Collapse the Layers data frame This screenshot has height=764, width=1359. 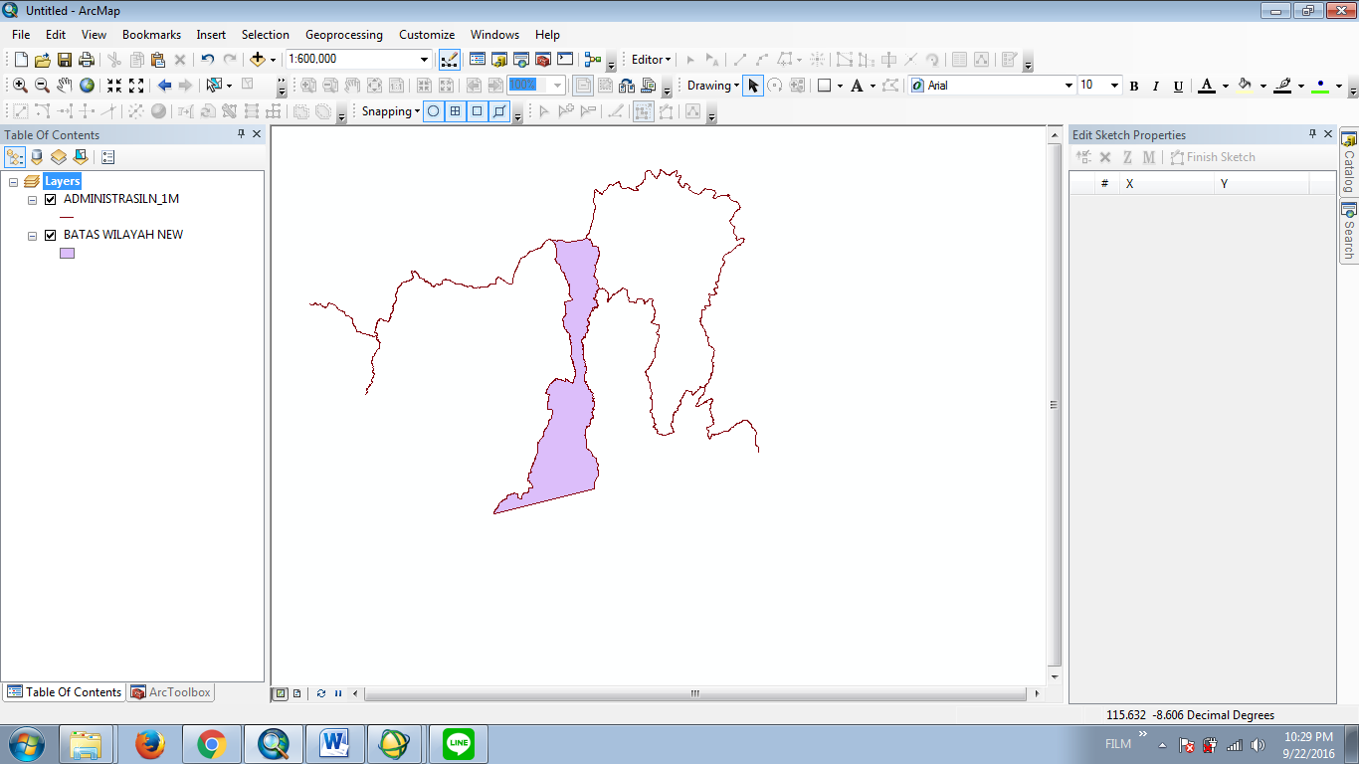pyautogui.click(x=14, y=182)
